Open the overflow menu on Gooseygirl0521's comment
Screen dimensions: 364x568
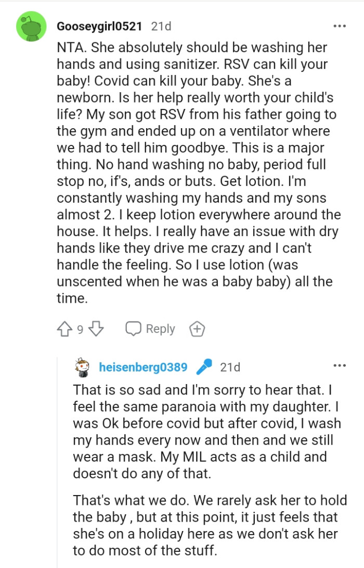click(340, 24)
